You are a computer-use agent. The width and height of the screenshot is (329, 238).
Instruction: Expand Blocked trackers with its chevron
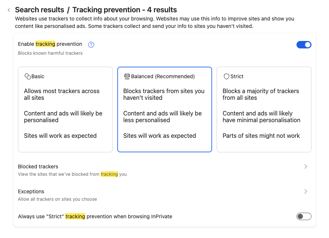(305, 166)
